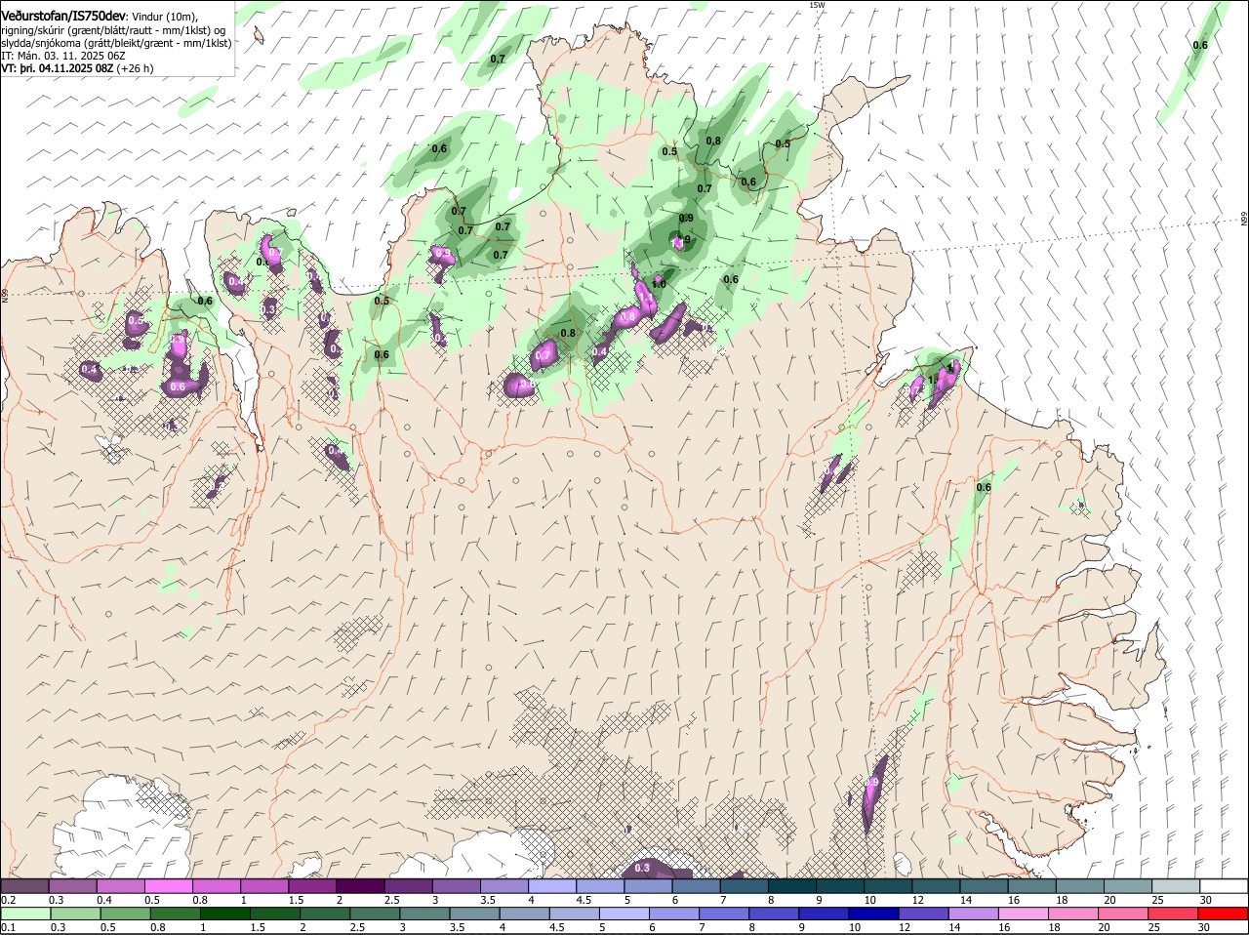Select lower legend swatch between 0.1 and 0.3
The width and height of the screenshot is (1249, 935).
click(x=24, y=914)
